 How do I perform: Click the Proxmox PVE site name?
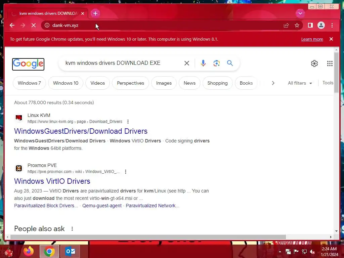tap(42, 165)
